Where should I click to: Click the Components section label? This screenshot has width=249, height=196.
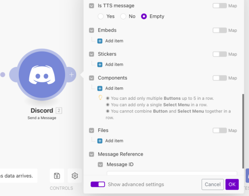pos(113,78)
